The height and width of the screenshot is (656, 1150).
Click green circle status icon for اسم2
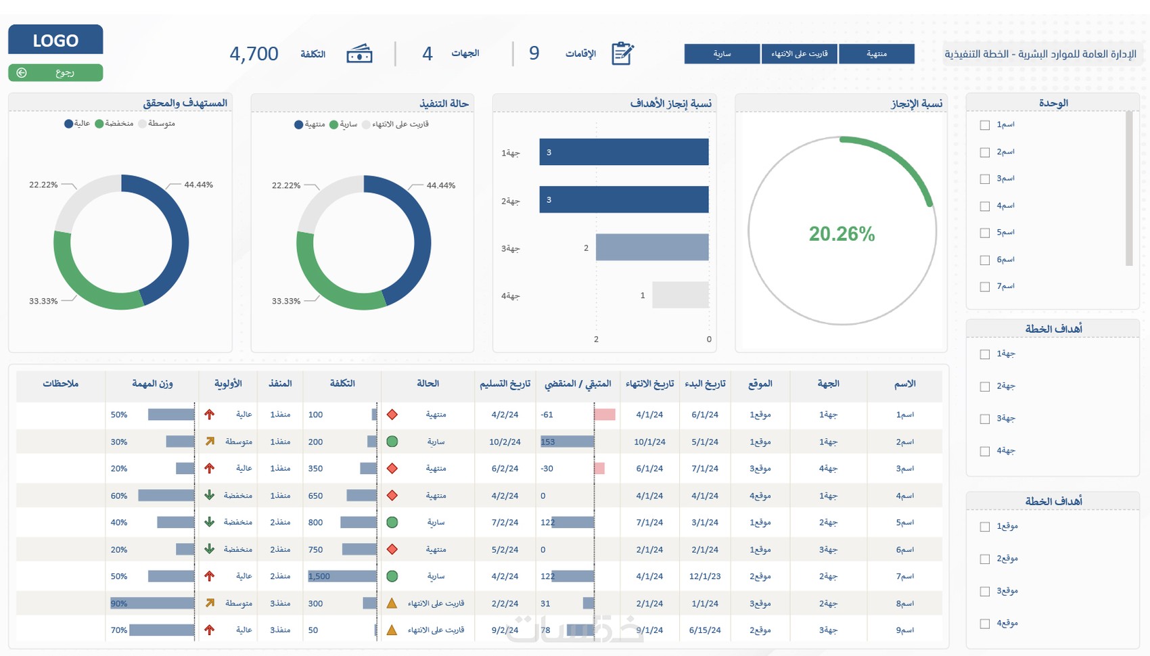pos(392,442)
